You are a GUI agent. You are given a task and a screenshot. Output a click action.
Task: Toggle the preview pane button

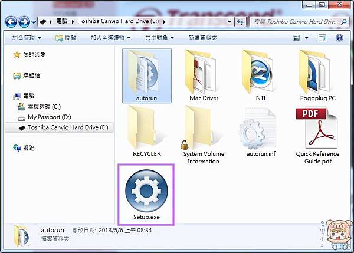tap(322, 38)
